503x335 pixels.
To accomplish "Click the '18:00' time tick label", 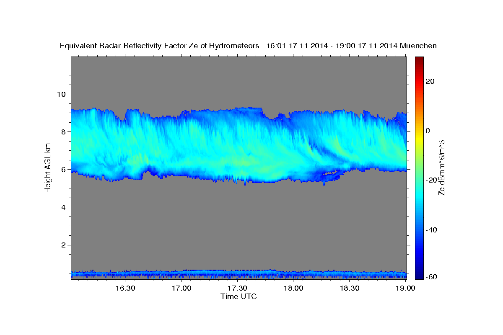I will 293,289.
